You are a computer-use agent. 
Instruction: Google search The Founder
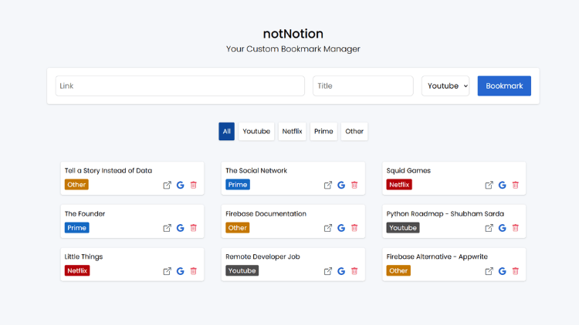click(180, 228)
